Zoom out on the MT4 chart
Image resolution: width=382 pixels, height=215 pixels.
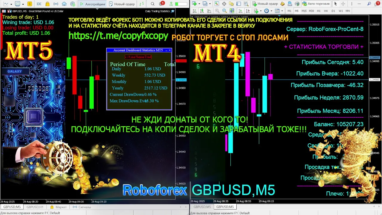pos(224,11)
